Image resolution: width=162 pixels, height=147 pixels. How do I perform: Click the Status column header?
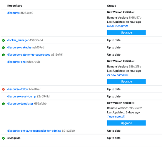point(112,6)
